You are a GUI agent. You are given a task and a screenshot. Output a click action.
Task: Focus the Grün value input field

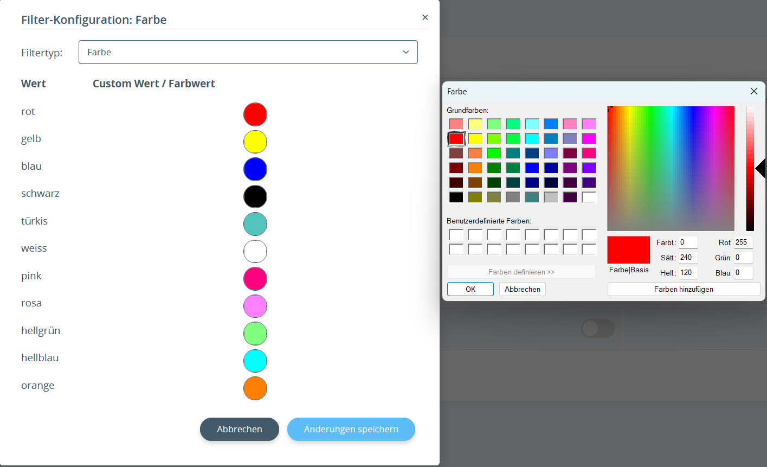(744, 258)
